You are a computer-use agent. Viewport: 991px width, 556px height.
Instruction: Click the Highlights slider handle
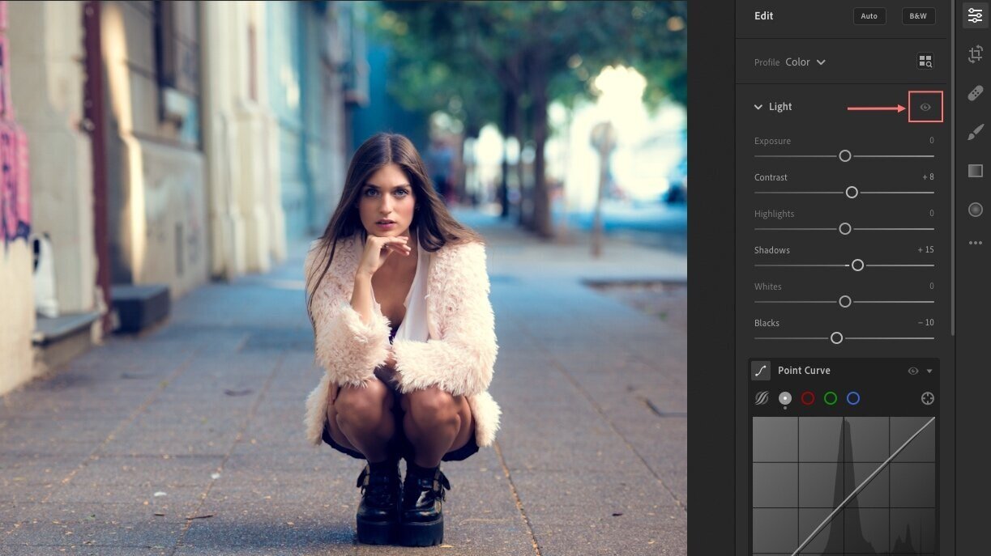coord(845,229)
